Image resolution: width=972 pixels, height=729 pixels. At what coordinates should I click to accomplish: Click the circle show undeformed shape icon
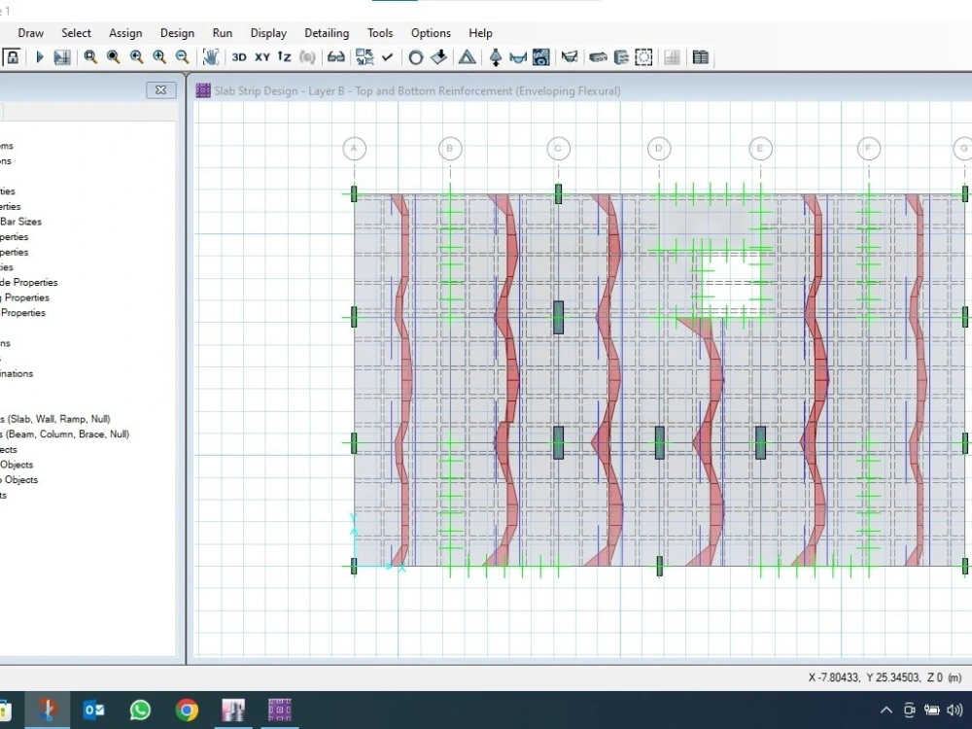click(416, 57)
